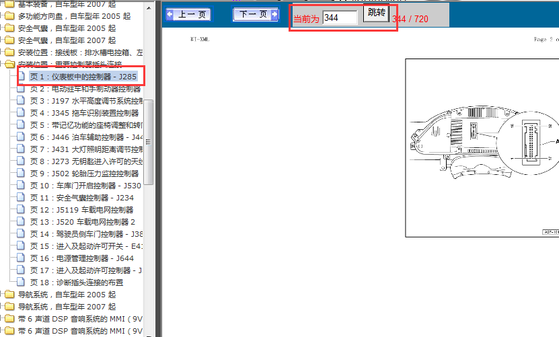This screenshot has width=559, height=337.
Task: Click the 跳转 jump button
Action: click(x=376, y=13)
